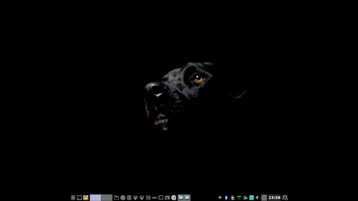
Task: Select the first image viewer taskbar window
Action: (x=181, y=197)
